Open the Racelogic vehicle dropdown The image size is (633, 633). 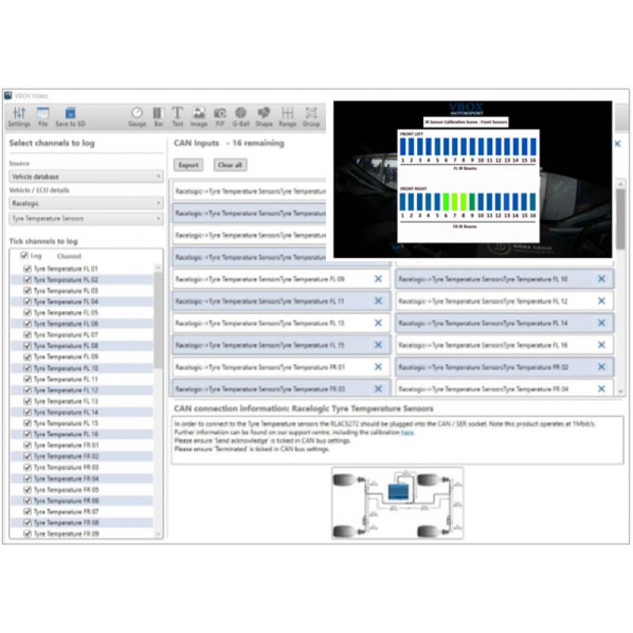[86, 203]
